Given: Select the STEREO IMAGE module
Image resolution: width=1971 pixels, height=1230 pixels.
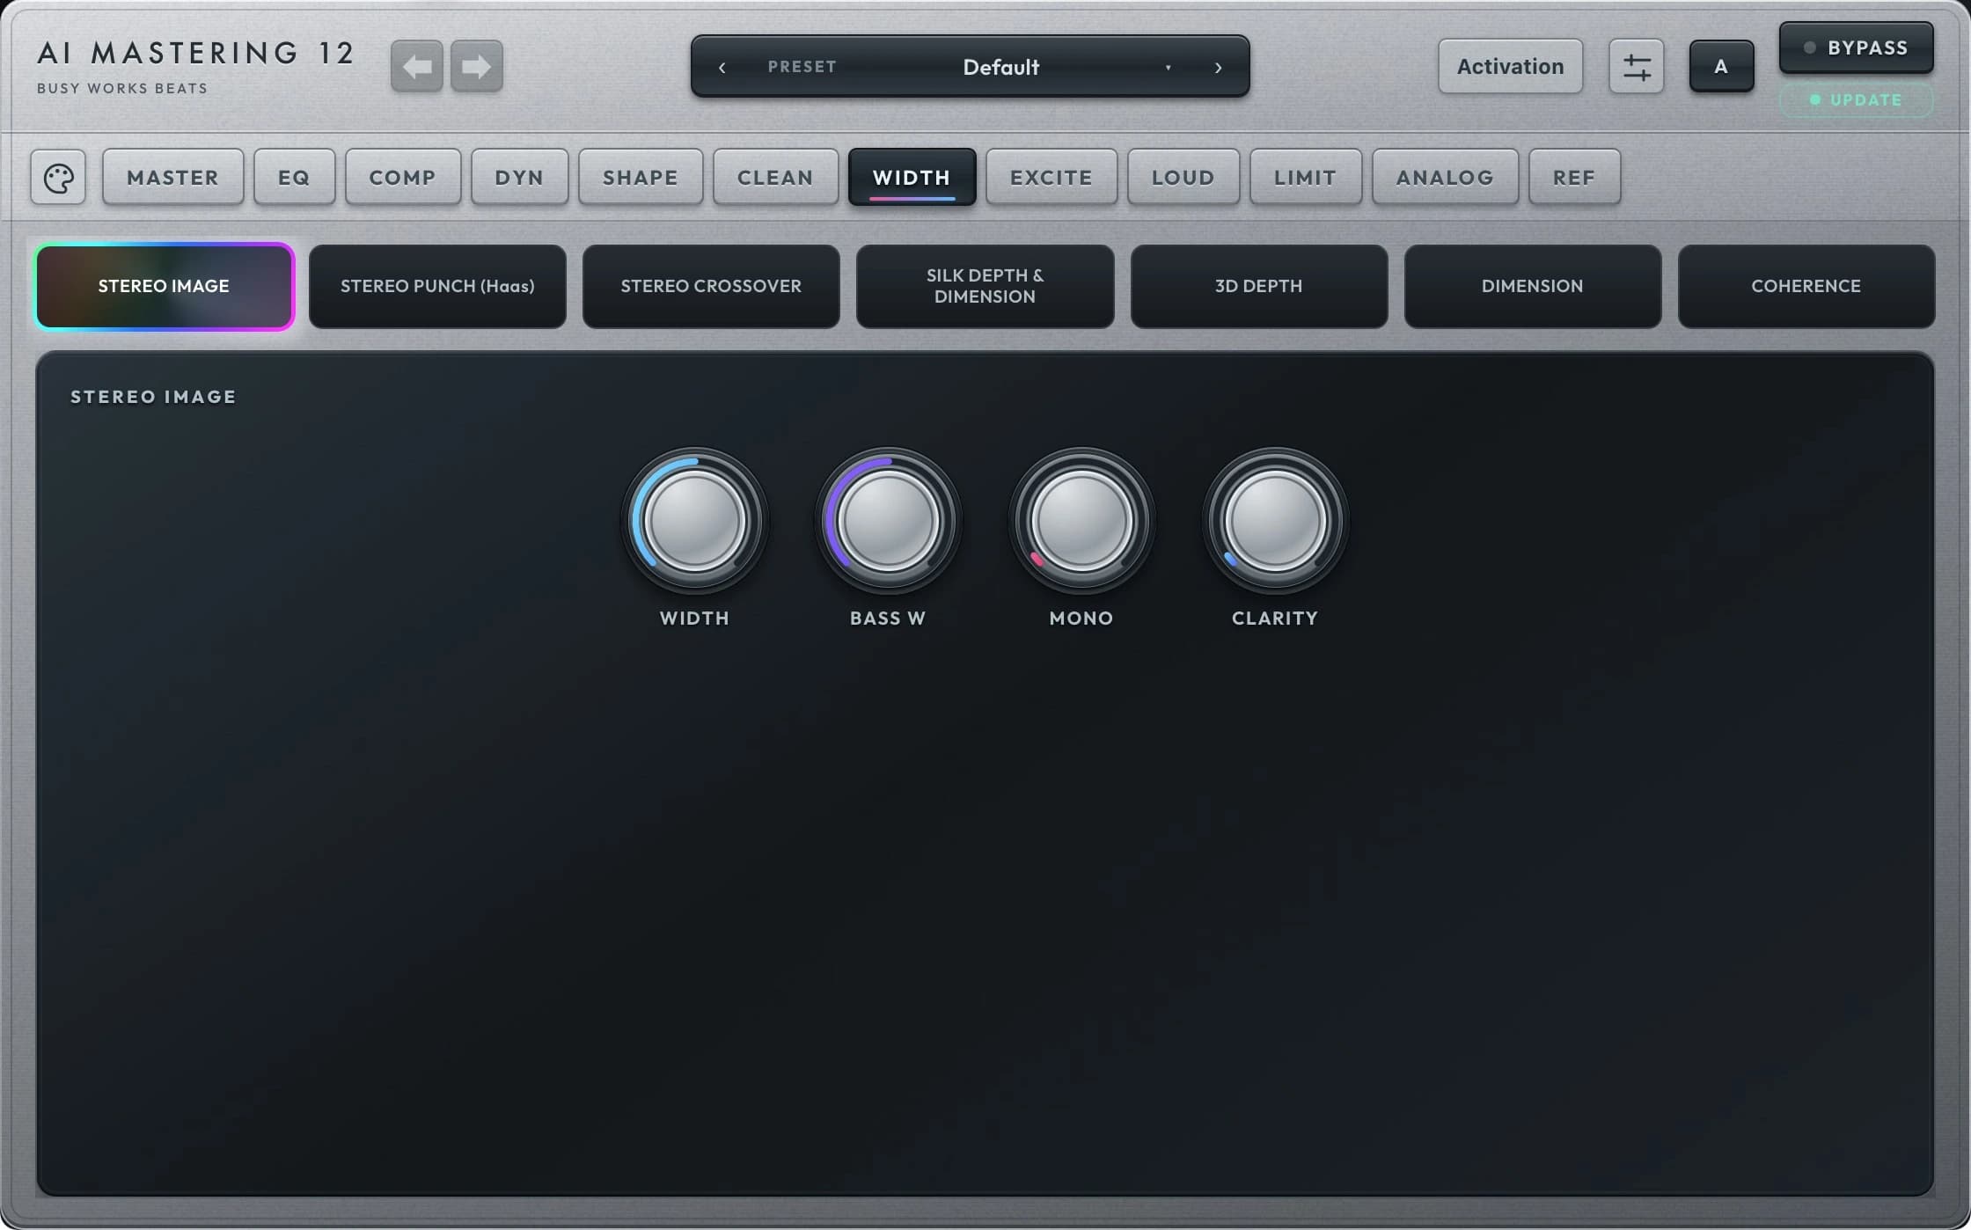Looking at the screenshot, I should 165,286.
